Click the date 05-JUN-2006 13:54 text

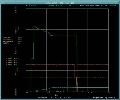(x=96, y=6)
